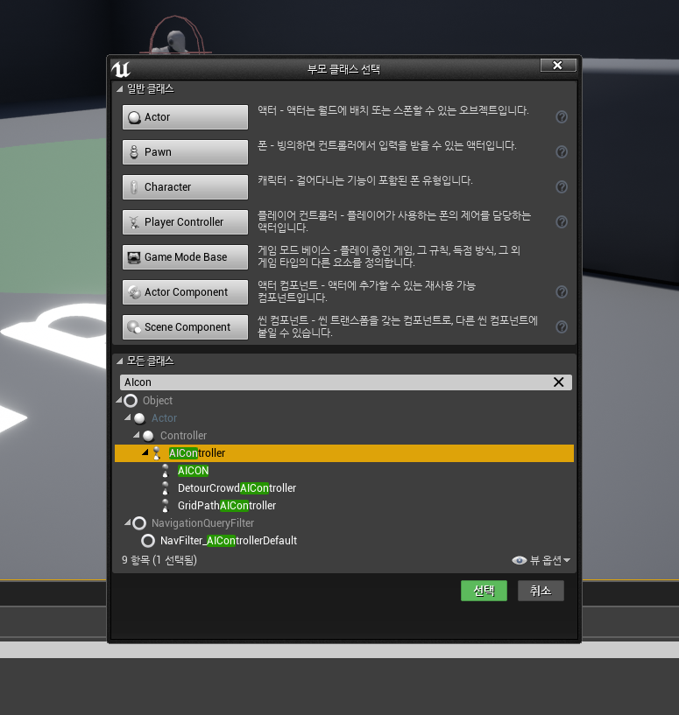
Task: Choose the Actor parent class button
Action: pos(185,117)
